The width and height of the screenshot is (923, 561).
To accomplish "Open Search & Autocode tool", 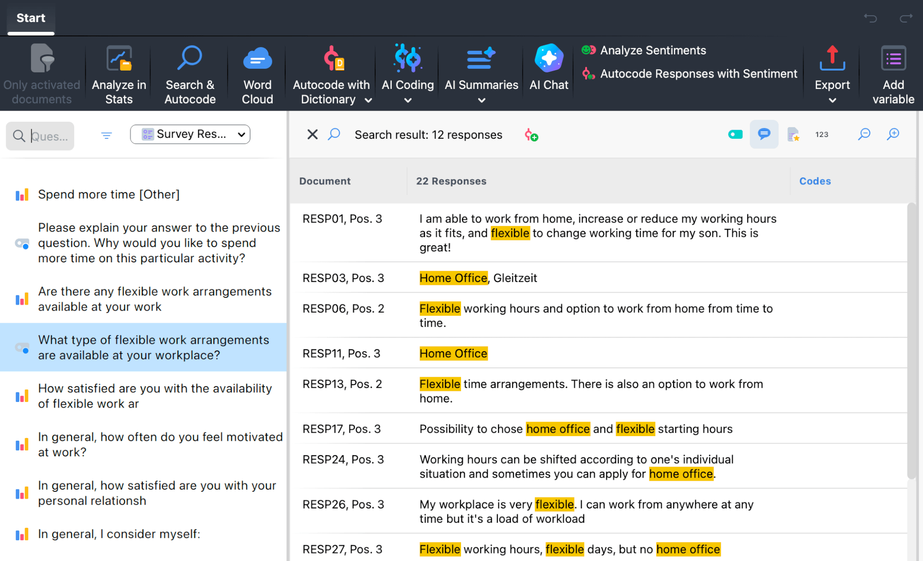I will click(190, 74).
